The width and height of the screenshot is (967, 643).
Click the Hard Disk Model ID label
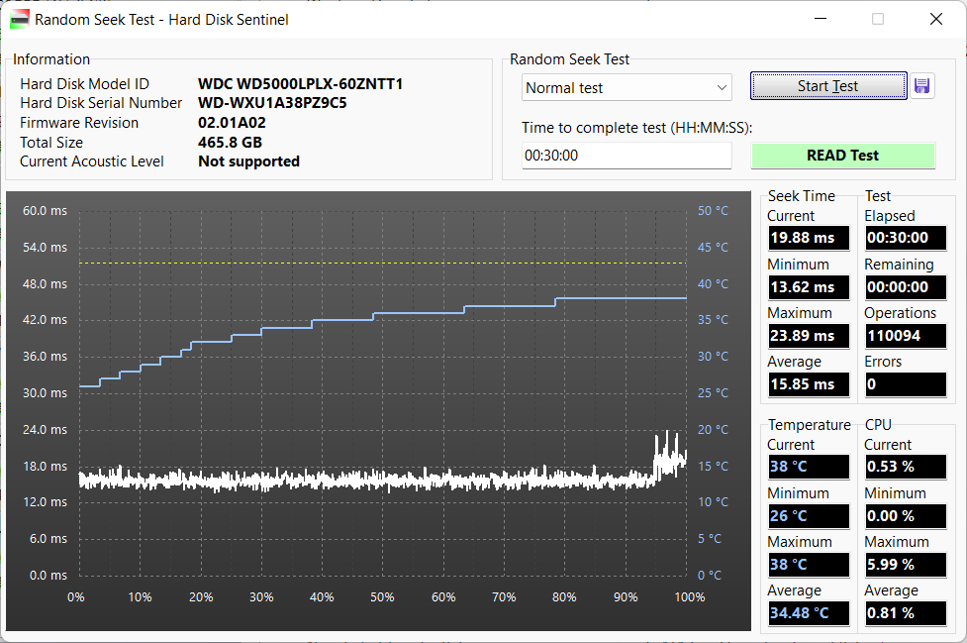pos(84,84)
